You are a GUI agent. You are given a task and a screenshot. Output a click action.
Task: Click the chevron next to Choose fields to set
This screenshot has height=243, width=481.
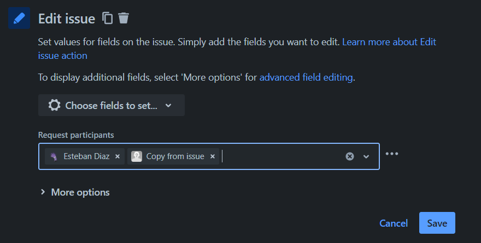click(x=168, y=106)
